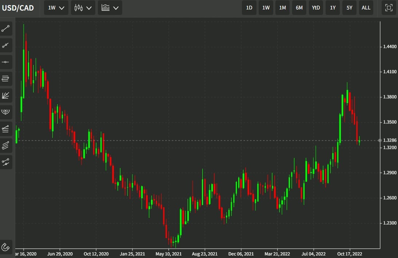Select the trend line drawing tool
Viewport: 398px width, 258px height.
point(5,28)
